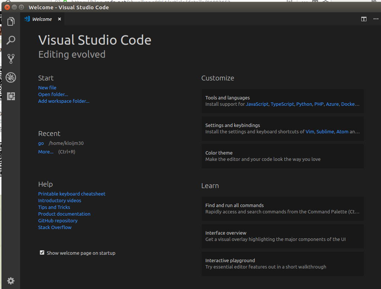Open Printable keyboard cheatsheet link
This screenshot has width=381, height=289.
(72, 194)
